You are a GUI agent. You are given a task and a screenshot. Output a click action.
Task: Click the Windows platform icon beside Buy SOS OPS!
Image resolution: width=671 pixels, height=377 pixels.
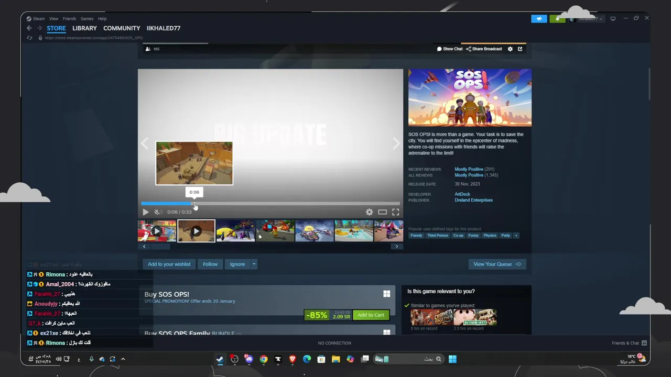point(386,294)
